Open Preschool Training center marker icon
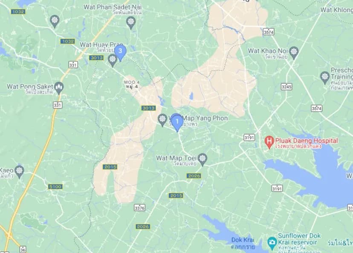The height and width of the screenshot is (253, 353). click(325, 78)
